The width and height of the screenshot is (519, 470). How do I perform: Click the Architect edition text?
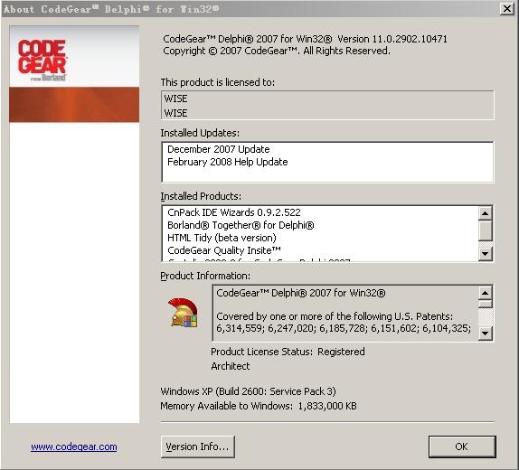(x=231, y=366)
